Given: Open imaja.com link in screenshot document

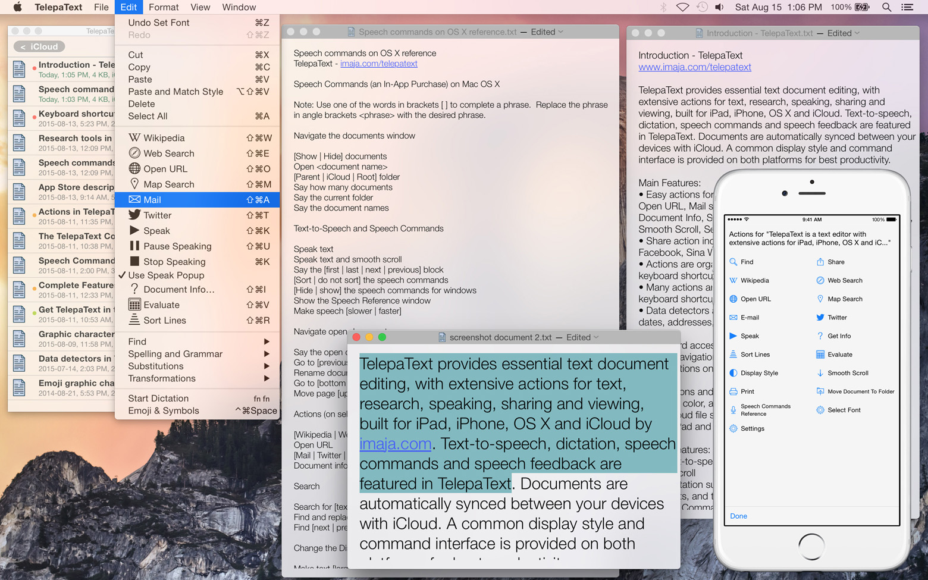Looking at the screenshot, I should (396, 444).
